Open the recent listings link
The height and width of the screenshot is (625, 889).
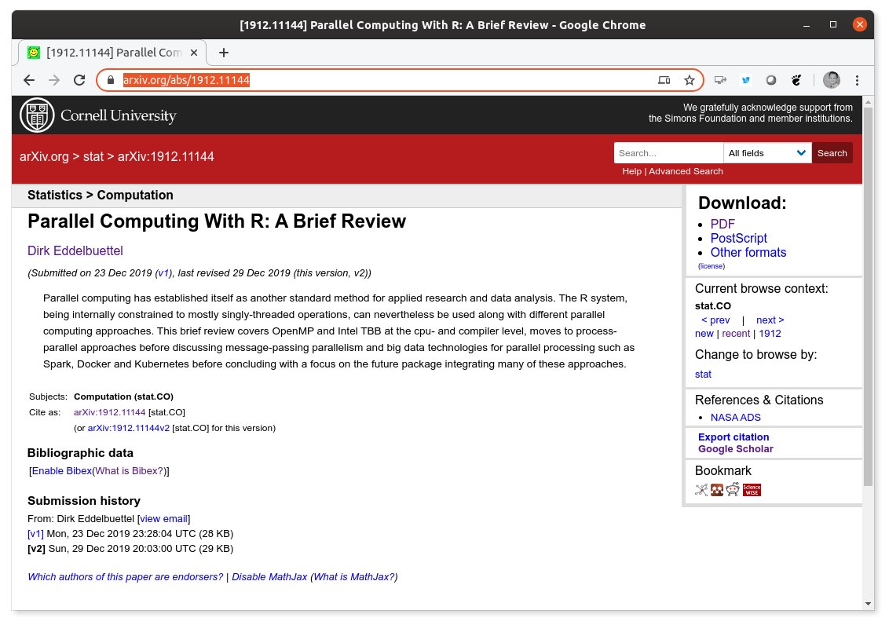pyautogui.click(x=736, y=334)
